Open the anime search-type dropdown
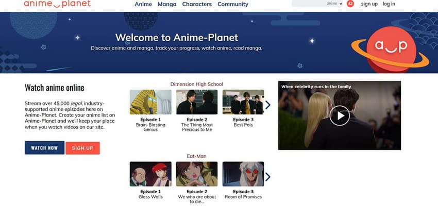The width and height of the screenshot is (438, 218). [x=334, y=4]
